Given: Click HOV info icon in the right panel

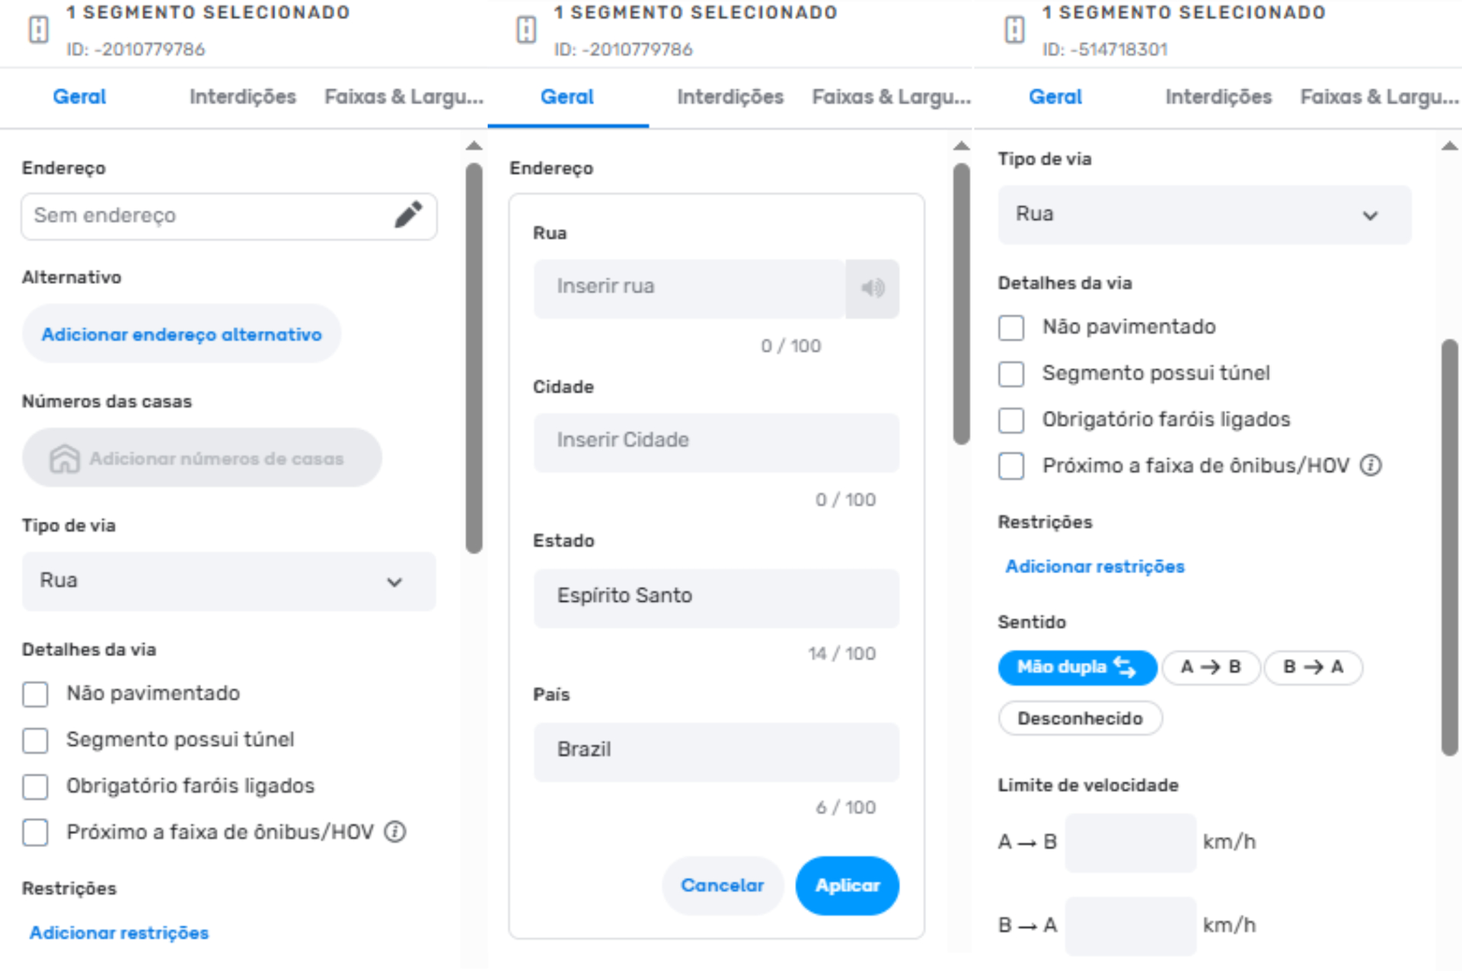Looking at the screenshot, I should 1371,465.
